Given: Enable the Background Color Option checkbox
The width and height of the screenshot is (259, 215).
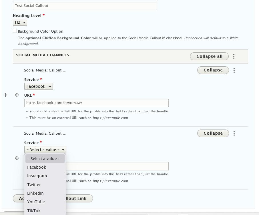Looking at the screenshot, I should coord(15,31).
